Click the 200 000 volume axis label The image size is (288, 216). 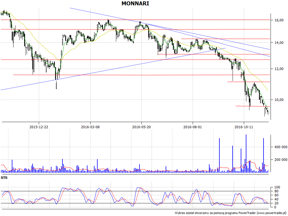[281, 160]
